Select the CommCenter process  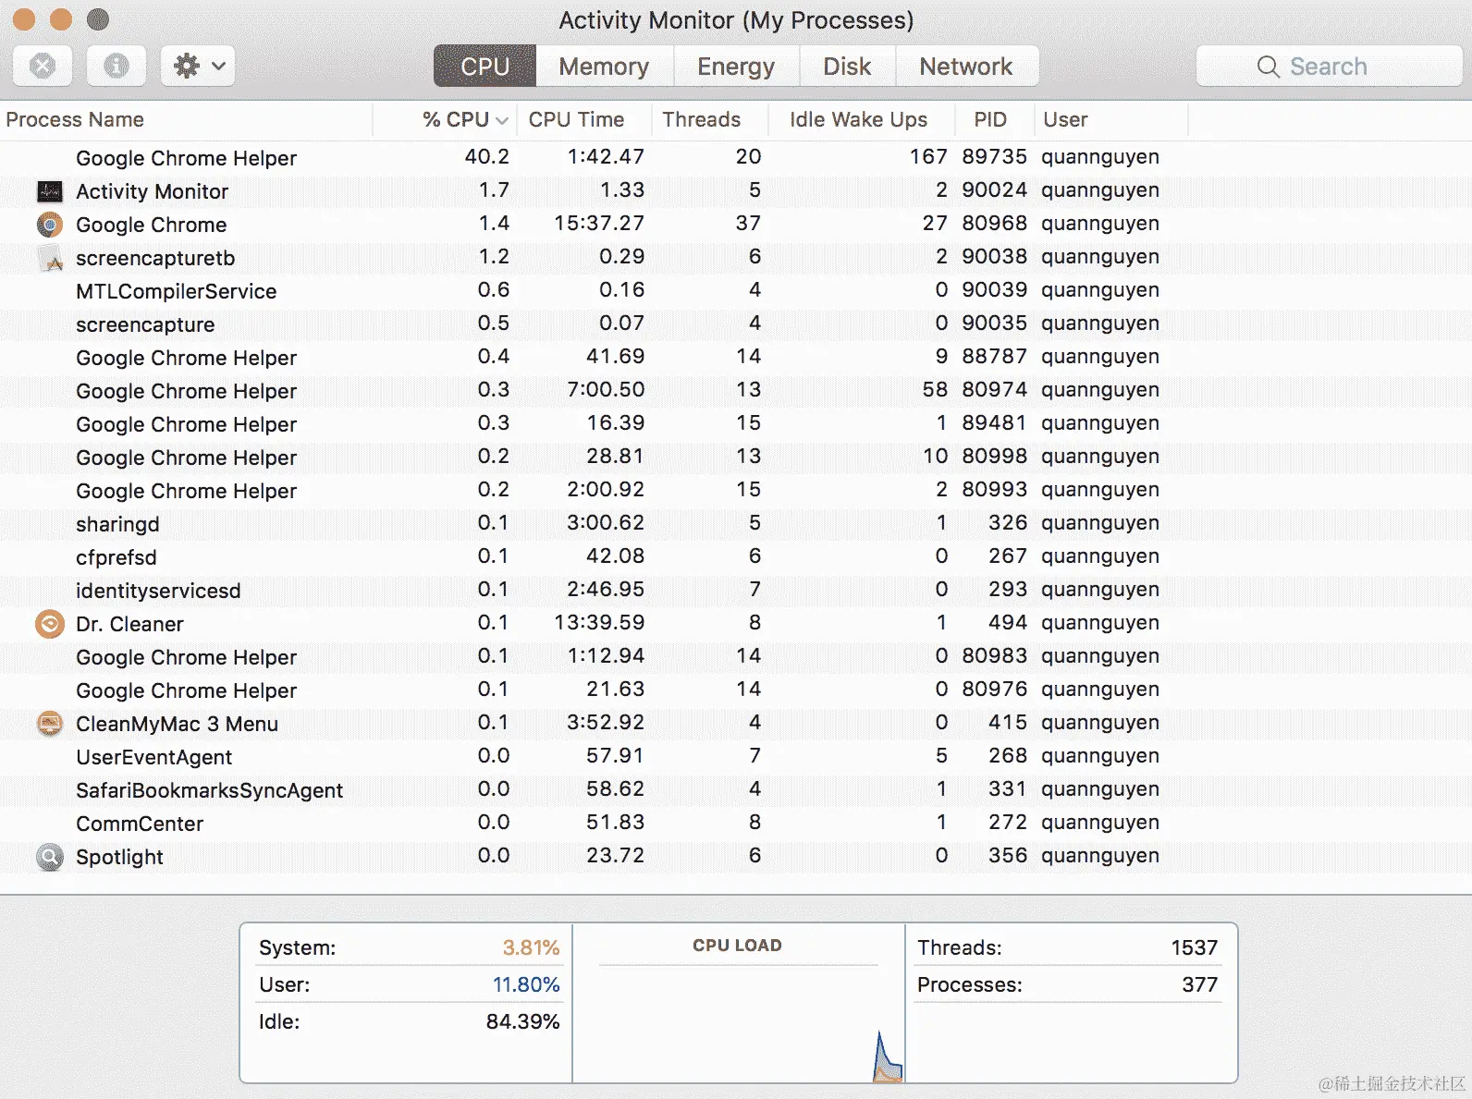pos(736,824)
